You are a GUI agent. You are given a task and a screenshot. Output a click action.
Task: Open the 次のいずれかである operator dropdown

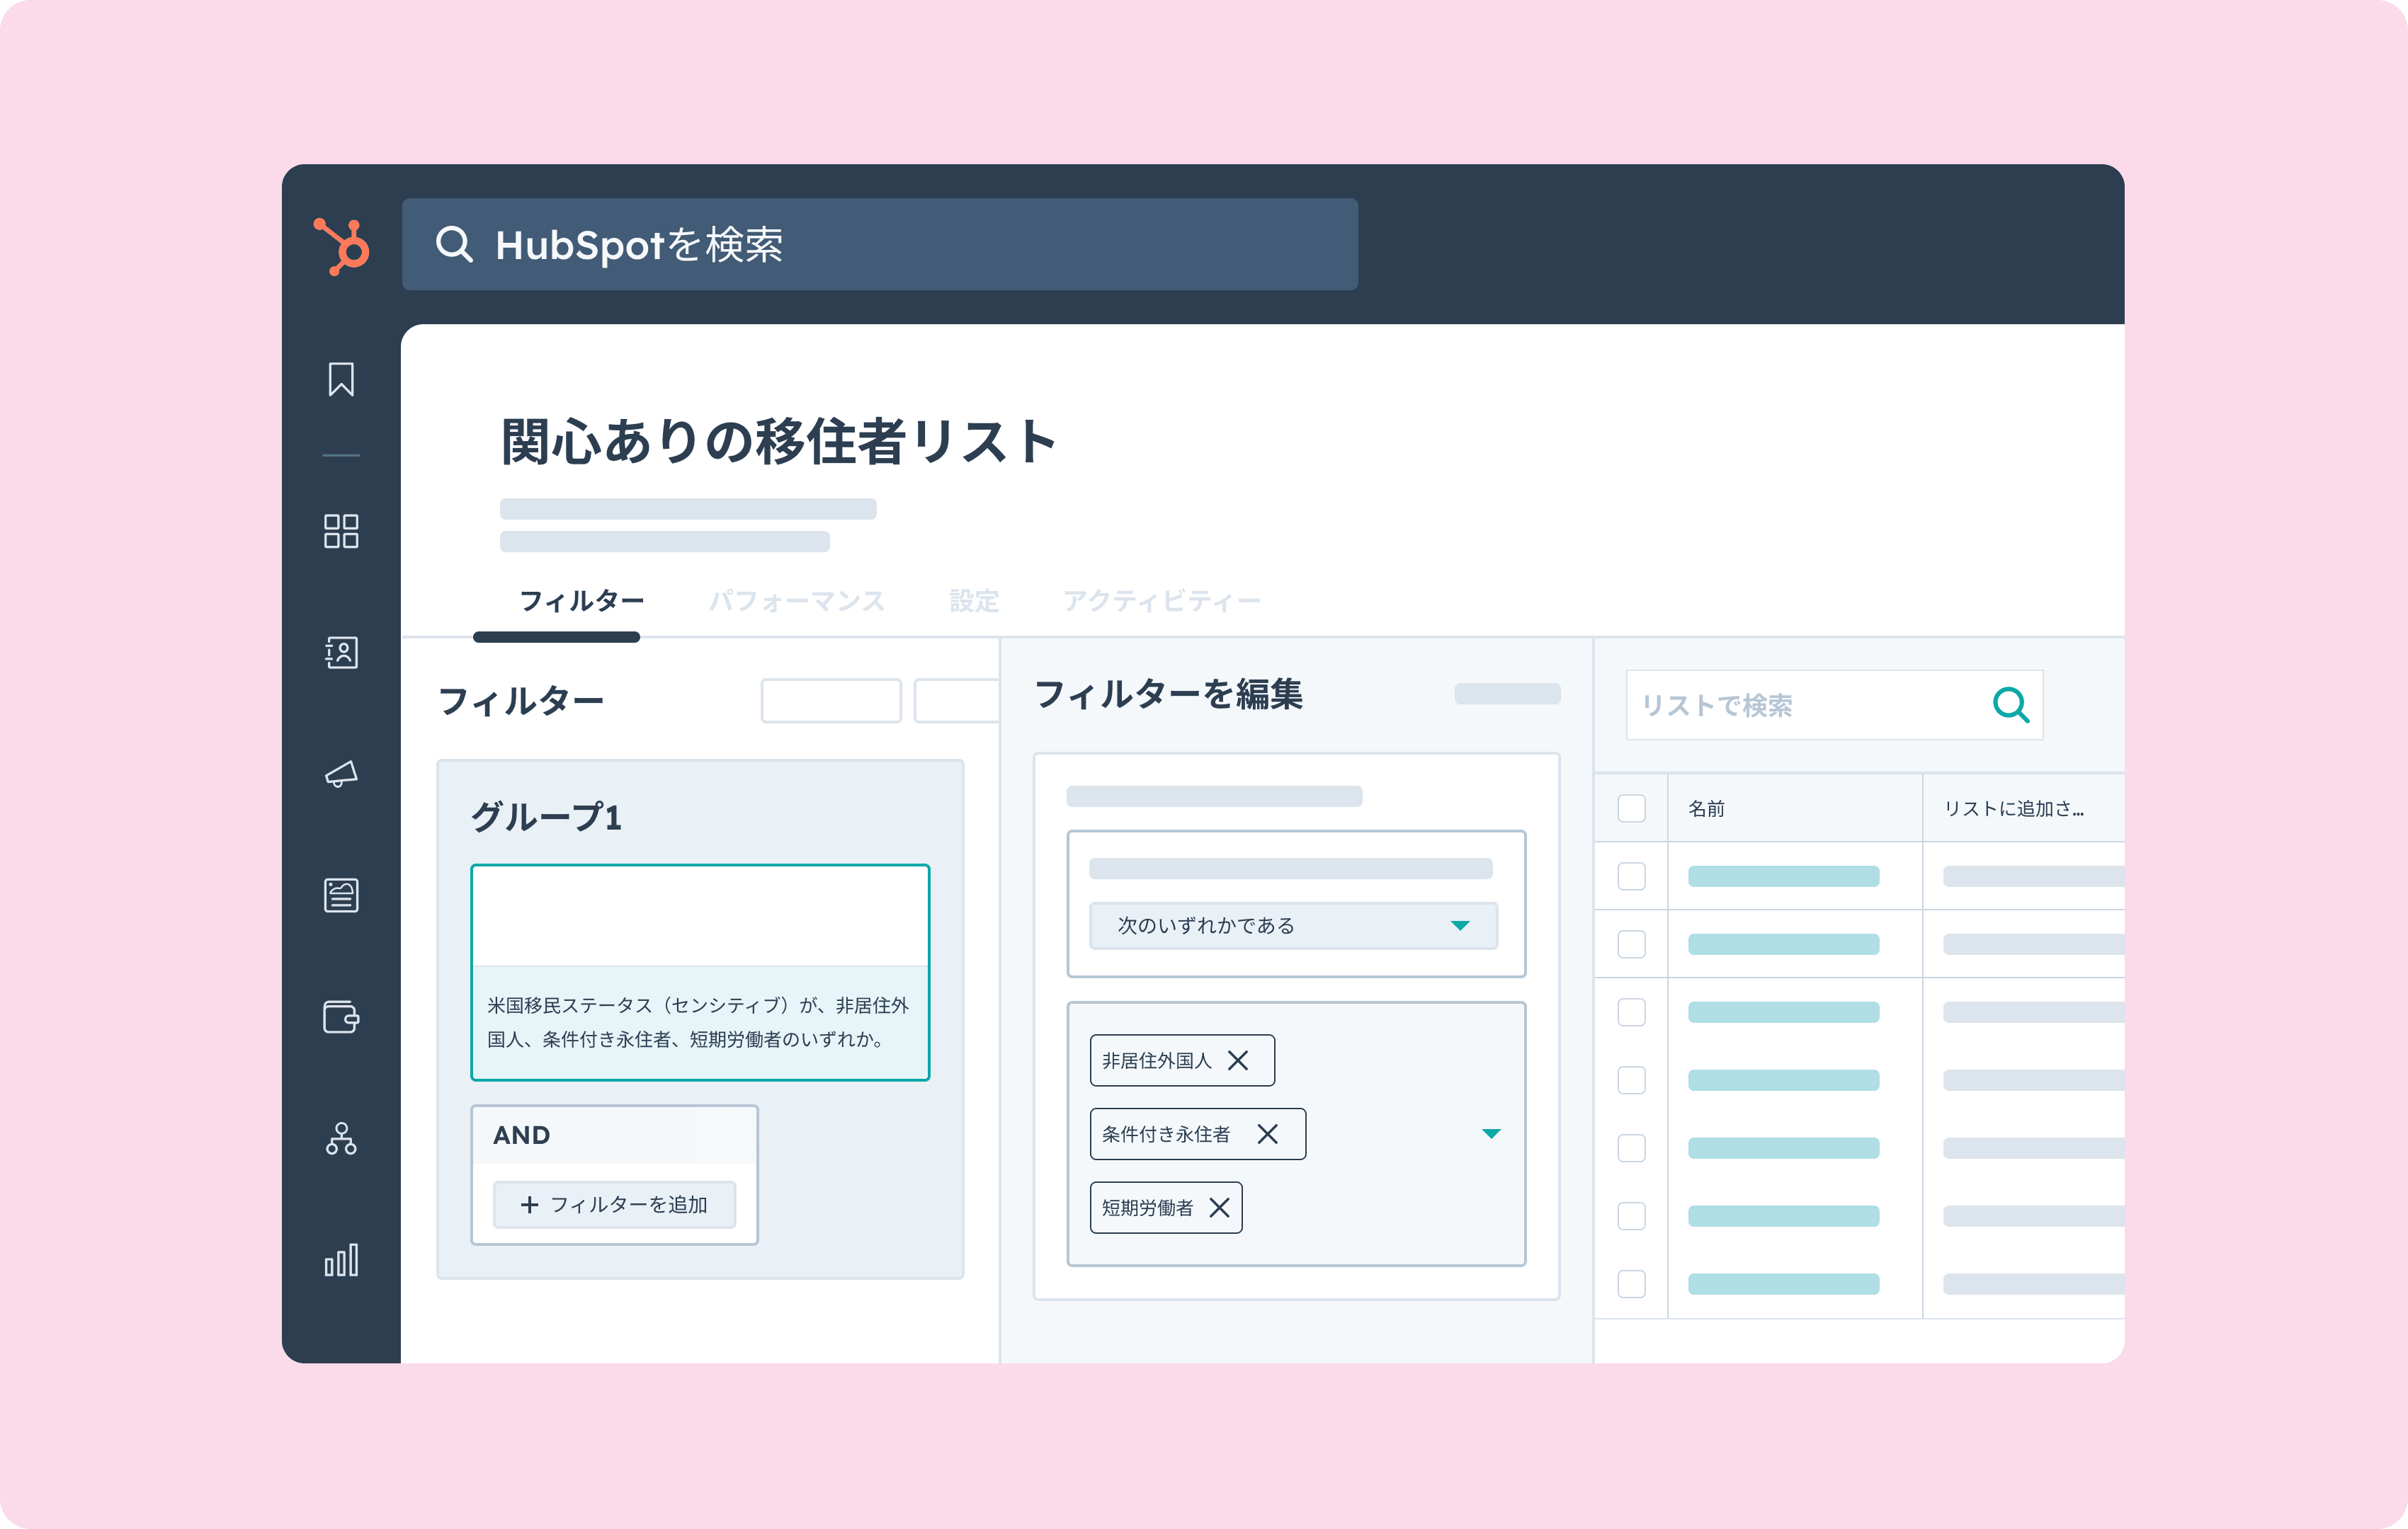click(x=1293, y=925)
